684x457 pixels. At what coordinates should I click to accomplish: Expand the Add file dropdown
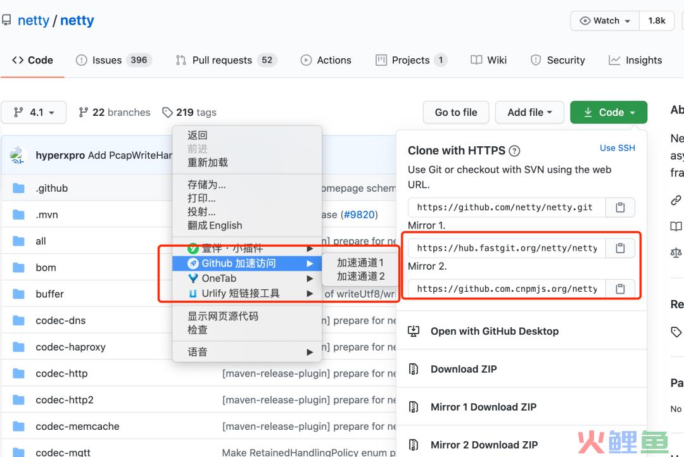click(x=529, y=113)
